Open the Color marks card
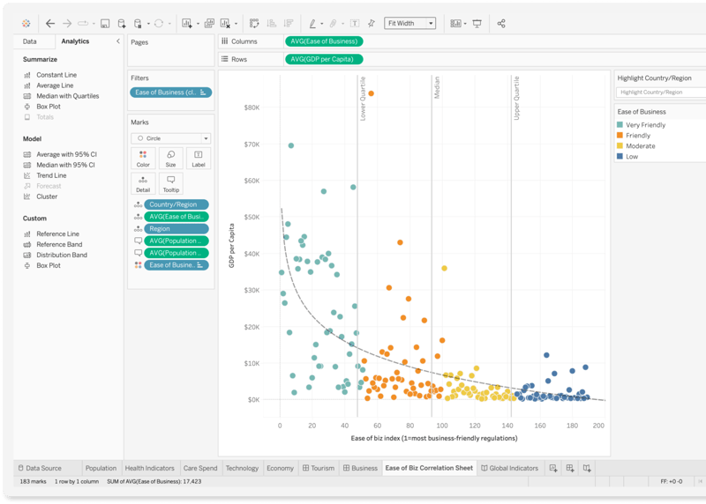Viewport: 706px width, 504px height. [143, 159]
